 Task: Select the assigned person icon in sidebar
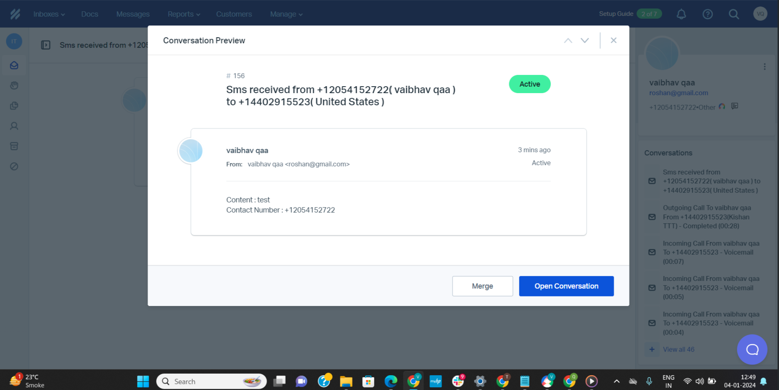pyautogui.click(x=14, y=126)
